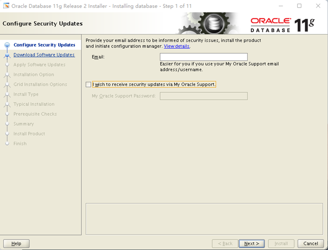The width and height of the screenshot is (328, 250).
Task: Click Summary step label
Action: 24,124
